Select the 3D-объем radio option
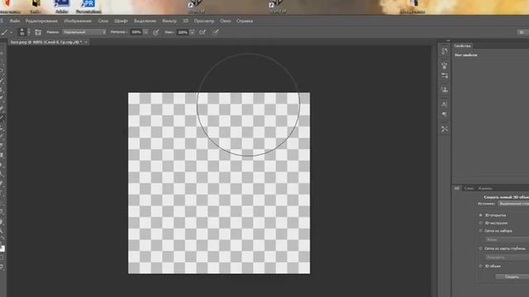The height and width of the screenshot is (297, 529). click(x=481, y=266)
